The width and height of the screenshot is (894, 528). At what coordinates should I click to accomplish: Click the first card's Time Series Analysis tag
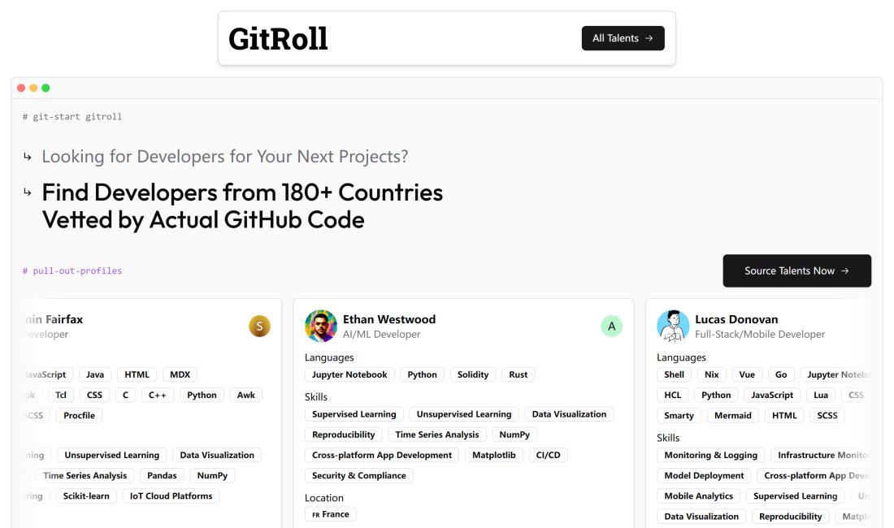point(85,475)
